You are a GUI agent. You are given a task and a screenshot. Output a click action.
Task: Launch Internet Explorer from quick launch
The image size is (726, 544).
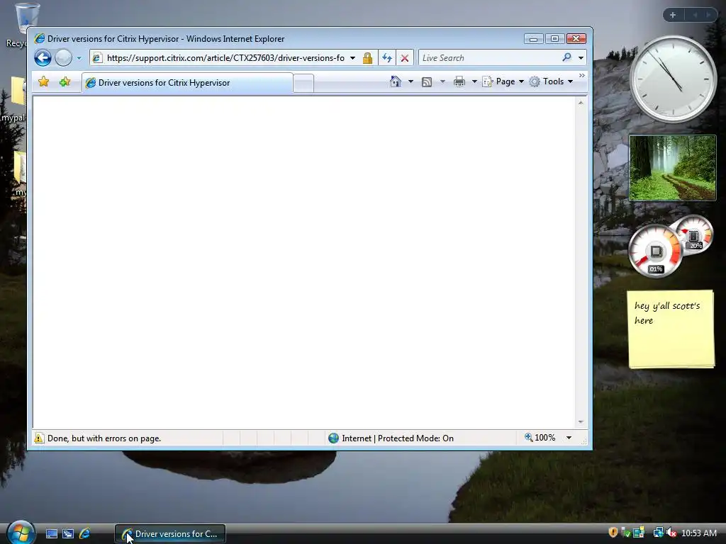[x=85, y=534]
